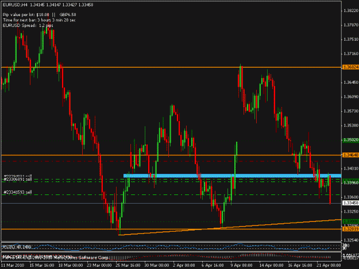
Task: Click the 1.38220 price scale value
Action: click(x=351, y=11)
